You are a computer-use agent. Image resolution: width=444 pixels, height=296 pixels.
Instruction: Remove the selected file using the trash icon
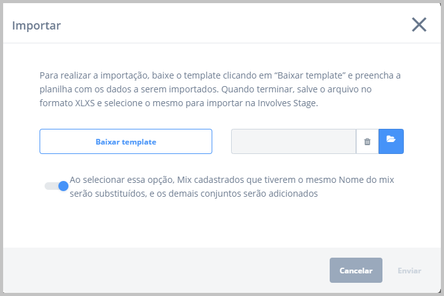pos(367,141)
